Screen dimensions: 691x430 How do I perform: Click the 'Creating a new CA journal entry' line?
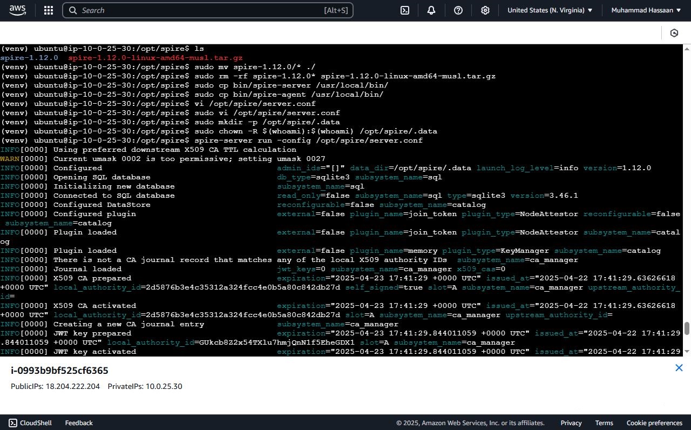(x=199, y=324)
